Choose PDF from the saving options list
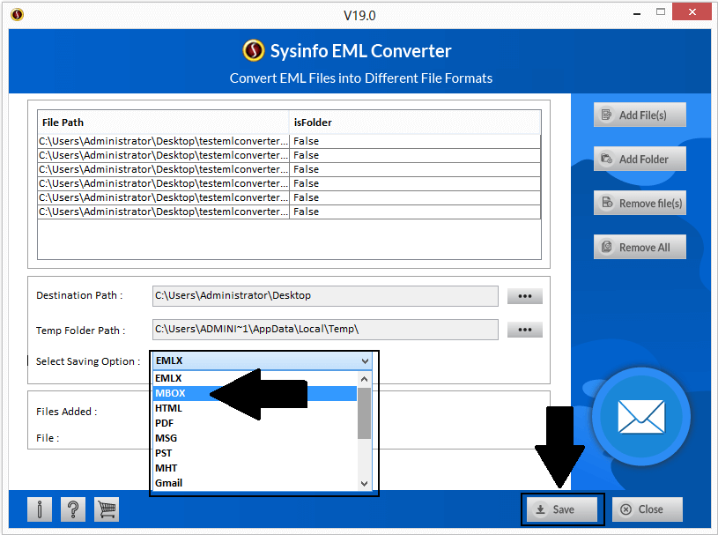 click(x=255, y=423)
